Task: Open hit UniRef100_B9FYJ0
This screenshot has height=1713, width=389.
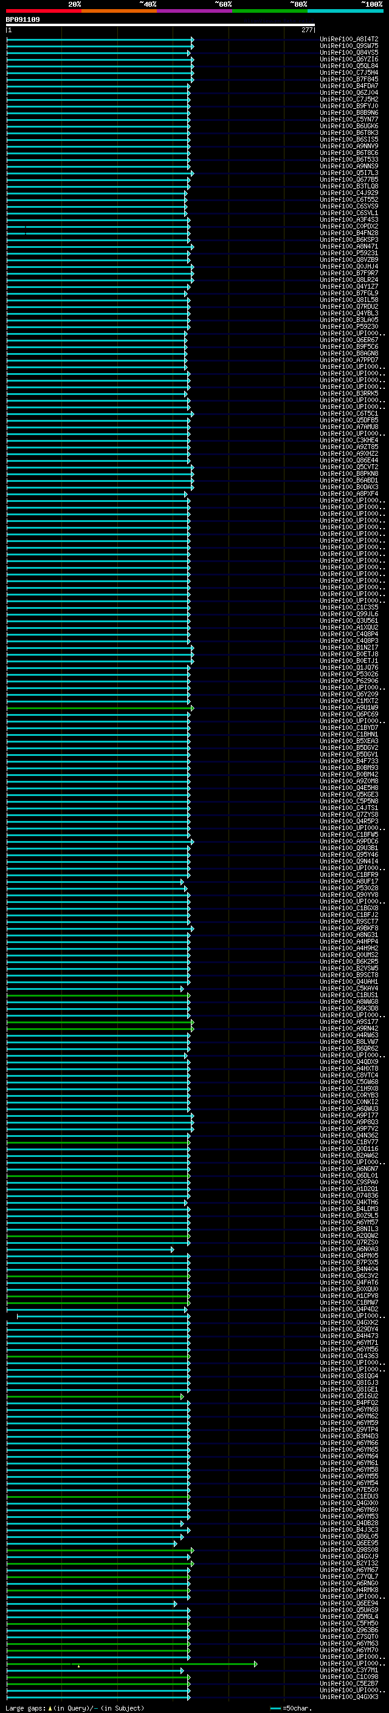Action: pos(349,106)
